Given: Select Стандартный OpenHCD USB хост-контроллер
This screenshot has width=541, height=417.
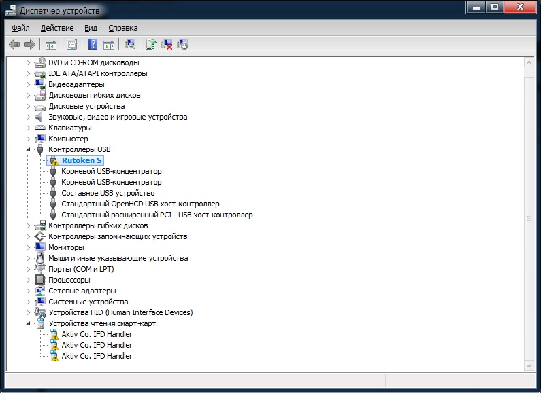Looking at the screenshot, I should 140,204.
